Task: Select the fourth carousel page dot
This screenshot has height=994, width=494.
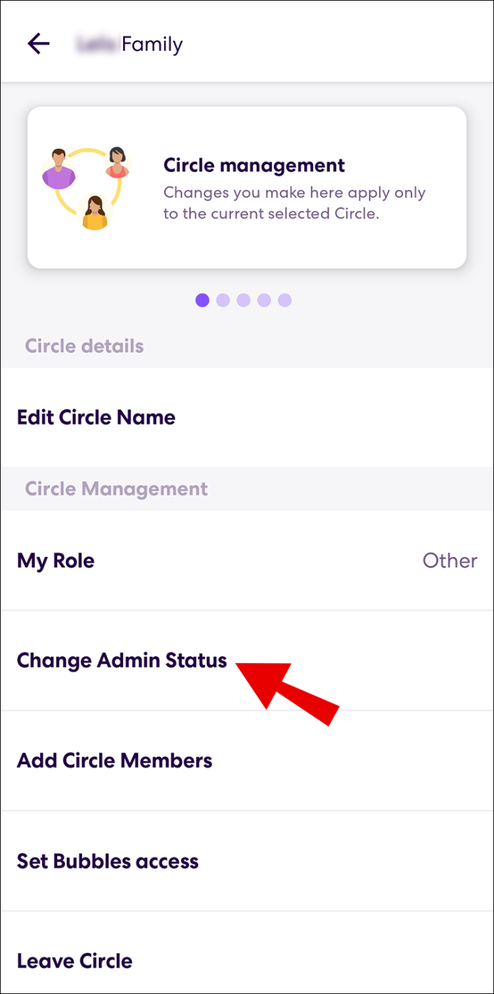Action: [x=264, y=300]
